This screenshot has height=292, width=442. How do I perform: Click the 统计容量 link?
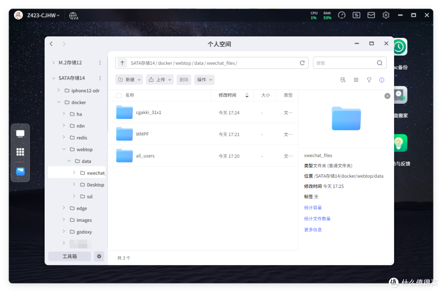point(313,207)
